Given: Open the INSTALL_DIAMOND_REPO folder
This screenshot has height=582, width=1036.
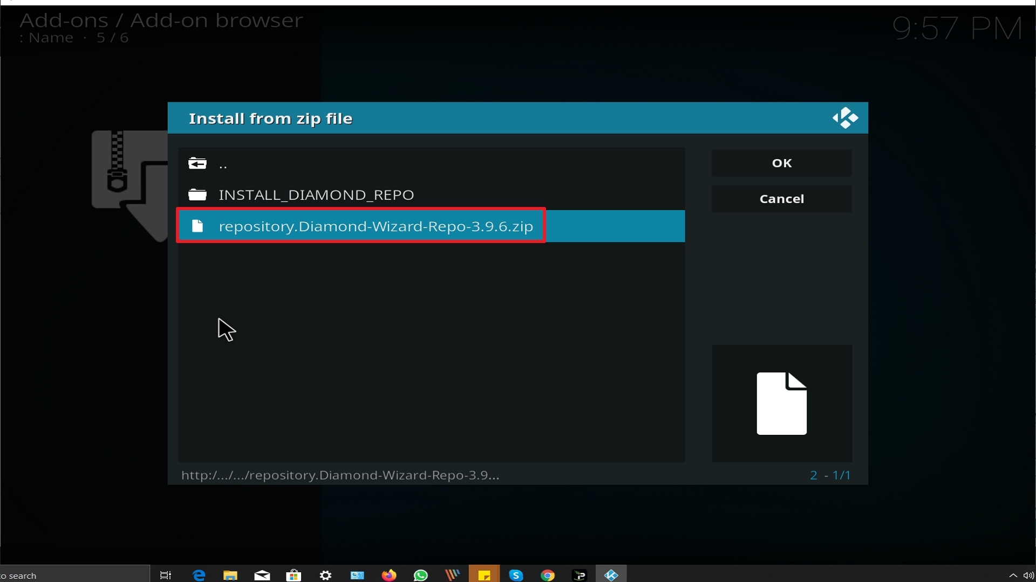Looking at the screenshot, I should (431, 195).
